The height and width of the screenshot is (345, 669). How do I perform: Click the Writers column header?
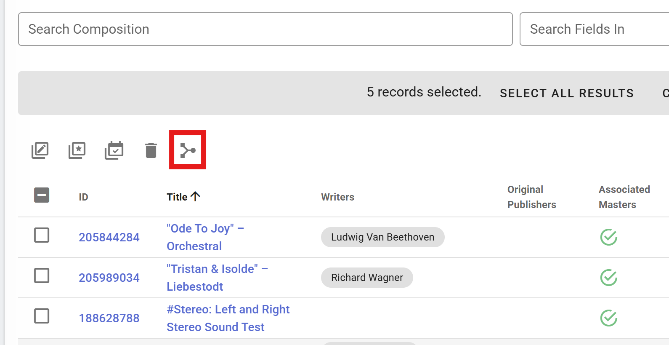pyautogui.click(x=337, y=197)
